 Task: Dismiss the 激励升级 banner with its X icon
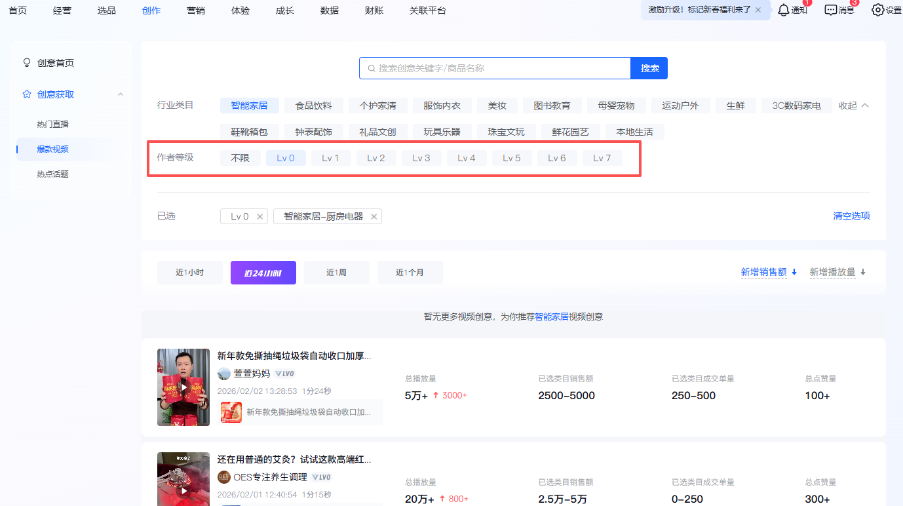(x=759, y=10)
